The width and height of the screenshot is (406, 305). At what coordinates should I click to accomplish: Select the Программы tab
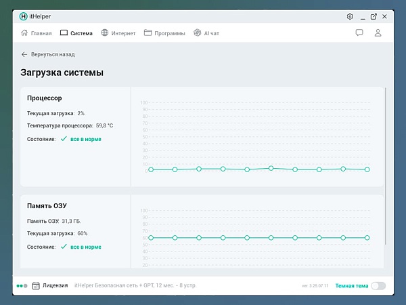(164, 33)
